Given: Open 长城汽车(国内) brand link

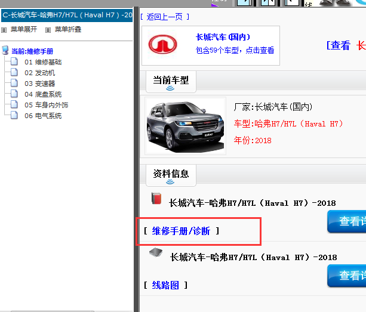Looking at the screenshot, I should [x=223, y=37].
